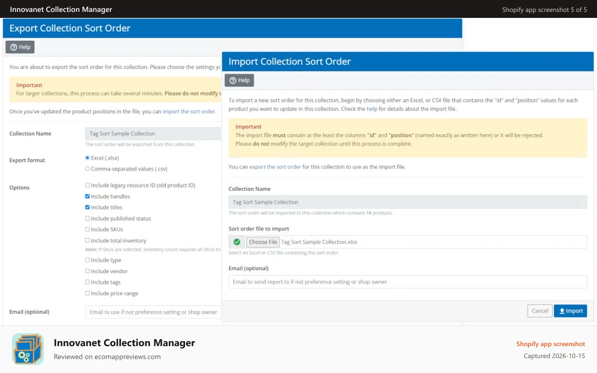
Task: Check the Include SKUs checkbox
Action: pyautogui.click(x=88, y=229)
